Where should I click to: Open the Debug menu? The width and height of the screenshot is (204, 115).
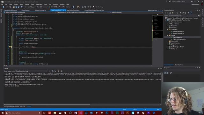(27, 4)
